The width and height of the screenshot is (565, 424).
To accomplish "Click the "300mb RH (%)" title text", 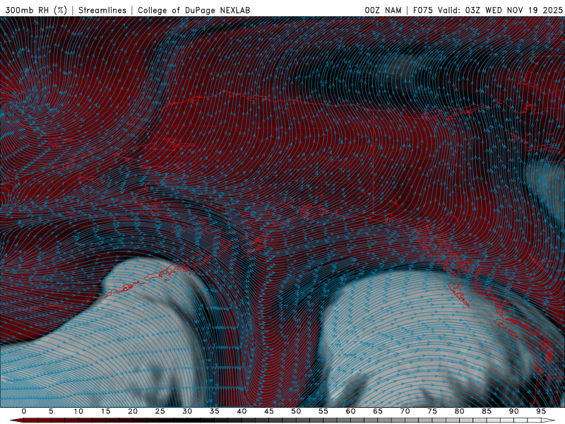I will (36, 10).
